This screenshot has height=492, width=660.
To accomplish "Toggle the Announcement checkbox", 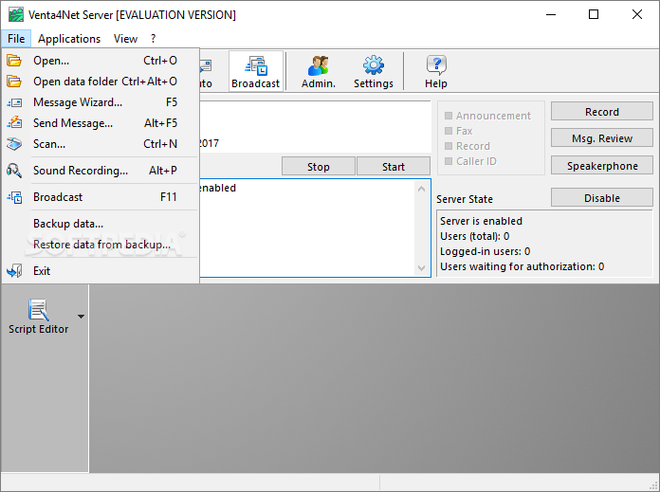I will pyautogui.click(x=449, y=116).
